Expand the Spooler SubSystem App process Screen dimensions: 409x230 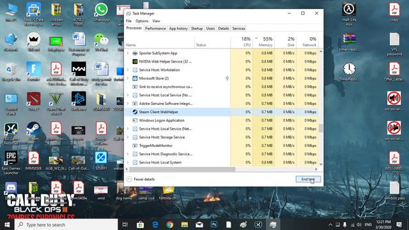click(x=128, y=53)
